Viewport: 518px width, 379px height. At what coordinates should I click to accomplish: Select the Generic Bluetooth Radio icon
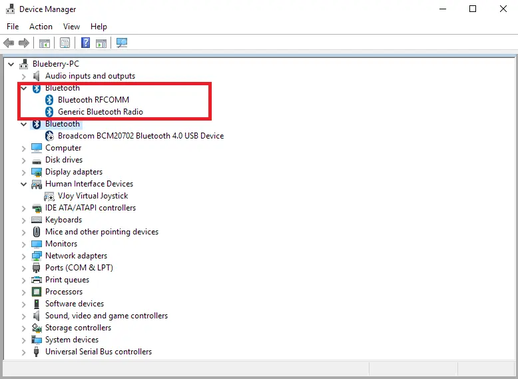coord(49,112)
